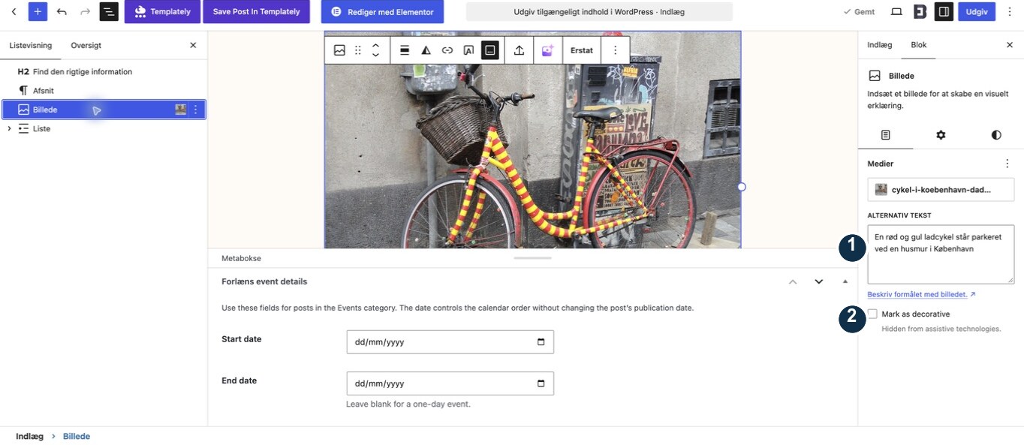Click the purple AI image icon
Image resolution: width=1024 pixels, height=445 pixels.
click(547, 50)
